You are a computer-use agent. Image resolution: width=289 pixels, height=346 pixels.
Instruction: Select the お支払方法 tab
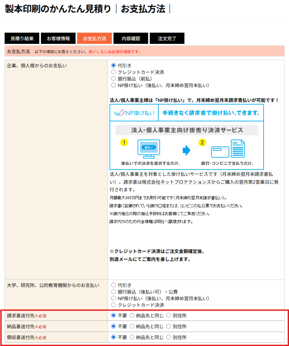(95, 39)
